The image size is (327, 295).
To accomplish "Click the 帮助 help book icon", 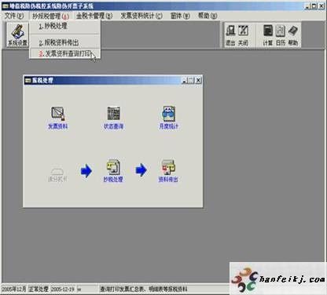I will point(293,35).
